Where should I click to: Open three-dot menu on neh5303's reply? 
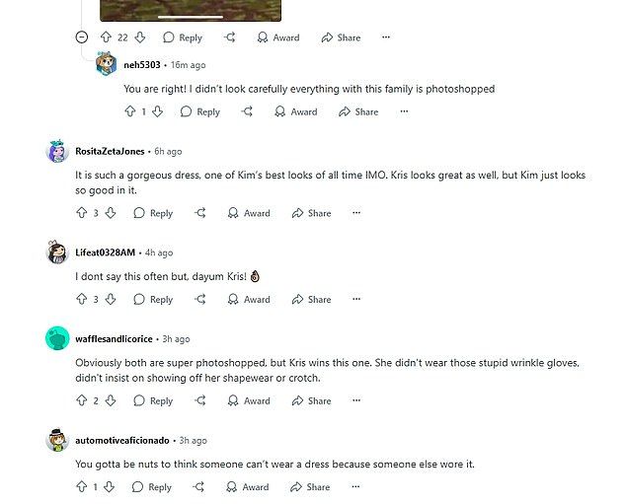coord(404,111)
